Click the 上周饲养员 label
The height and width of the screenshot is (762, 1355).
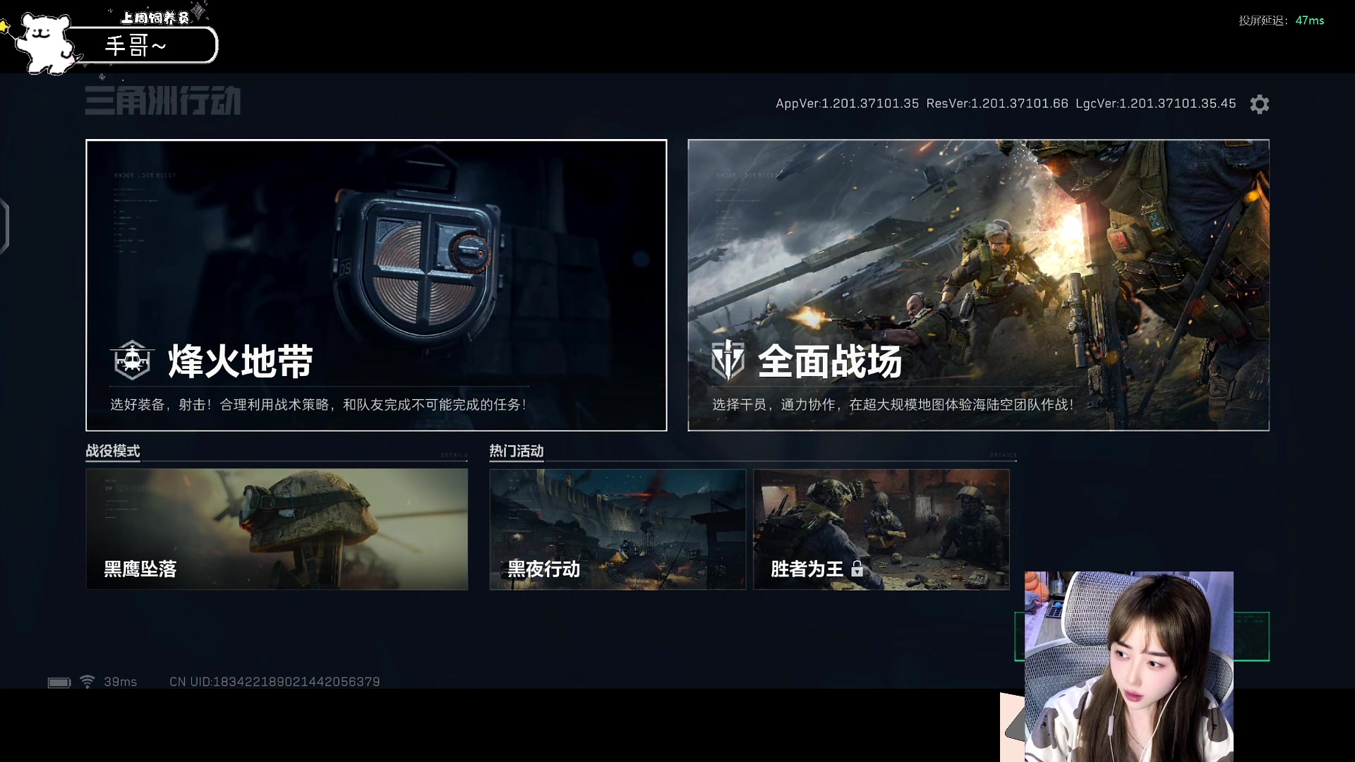(155, 18)
